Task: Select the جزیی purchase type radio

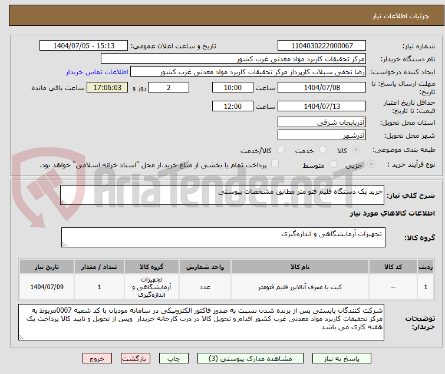Action: click(371, 164)
